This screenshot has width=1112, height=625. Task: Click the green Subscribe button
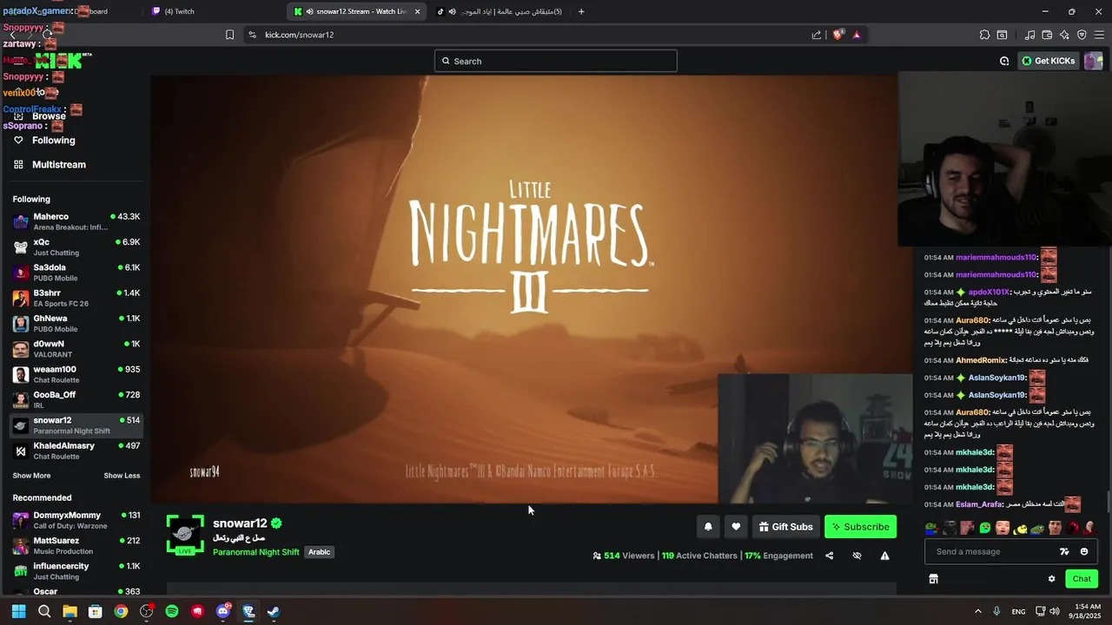tap(860, 527)
